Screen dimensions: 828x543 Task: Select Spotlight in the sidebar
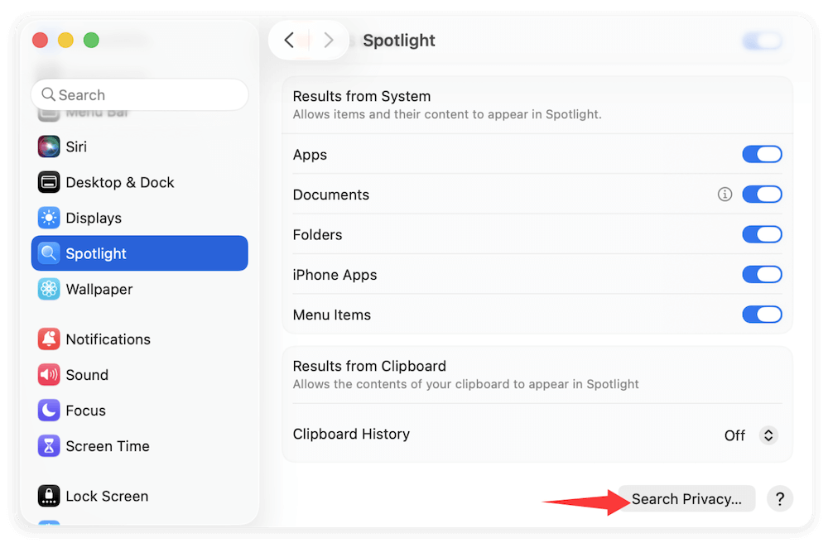(x=139, y=253)
